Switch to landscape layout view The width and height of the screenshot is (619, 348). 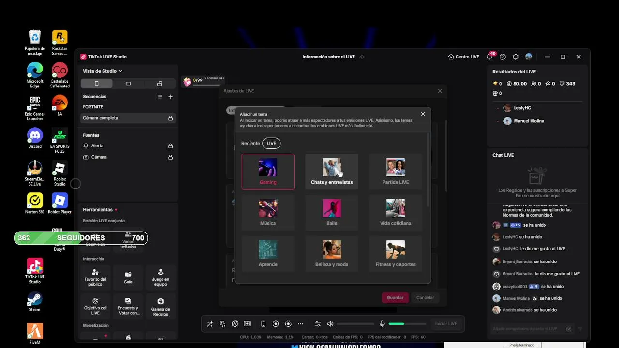click(128, 84)
